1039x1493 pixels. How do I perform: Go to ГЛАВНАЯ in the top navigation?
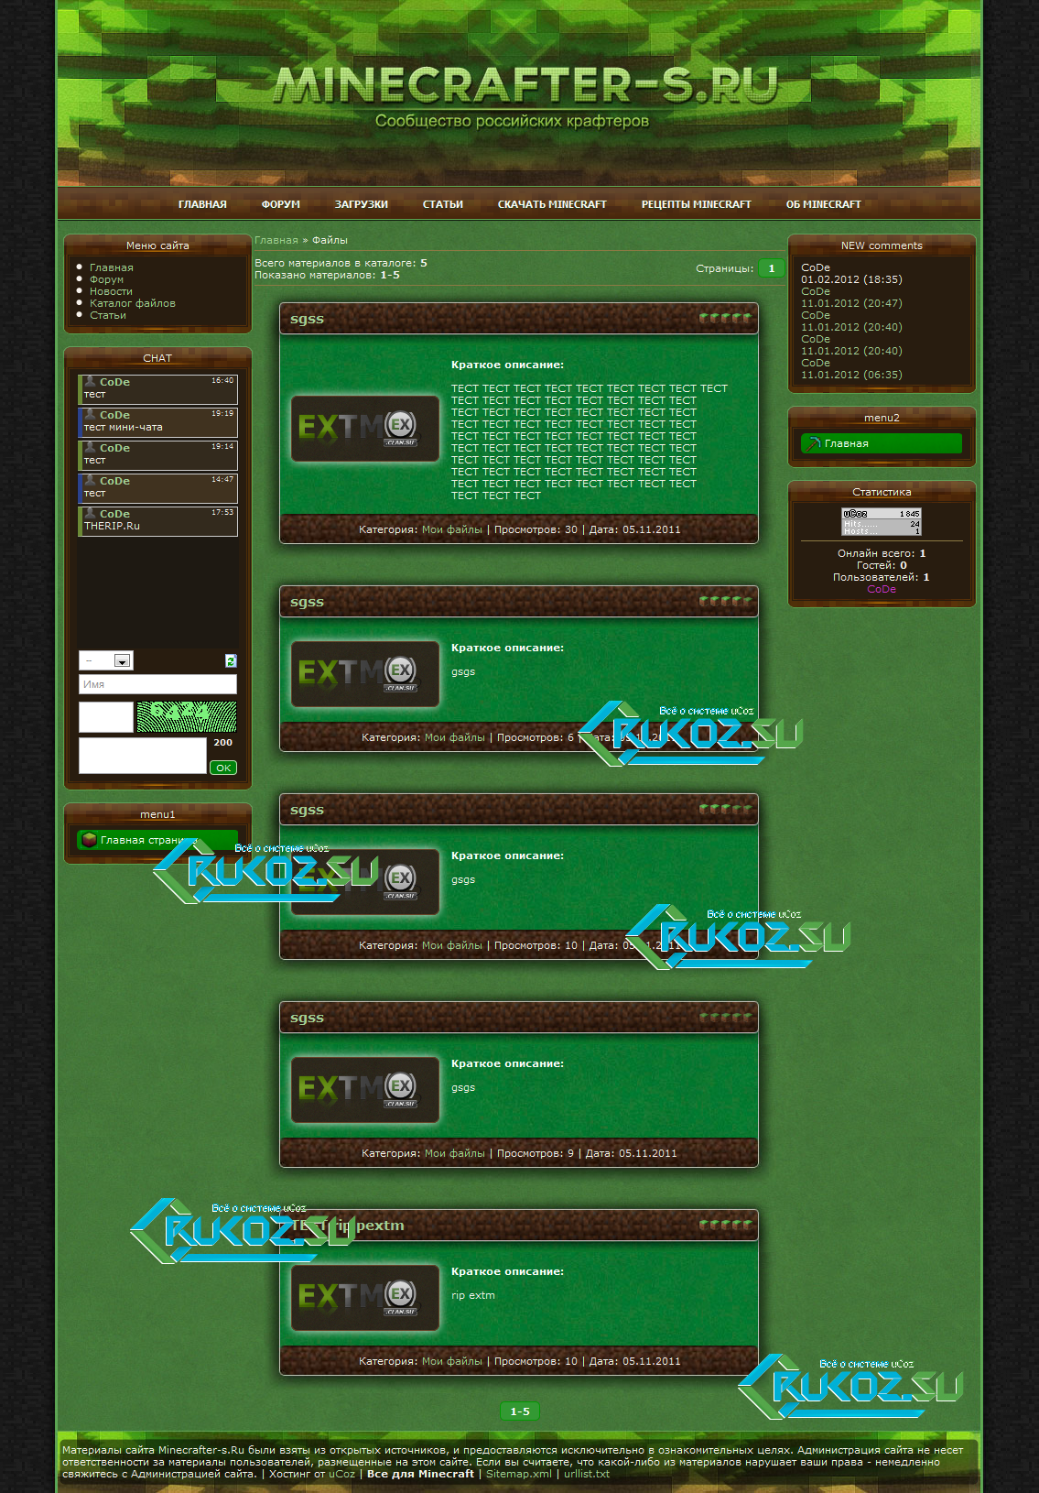202,204
